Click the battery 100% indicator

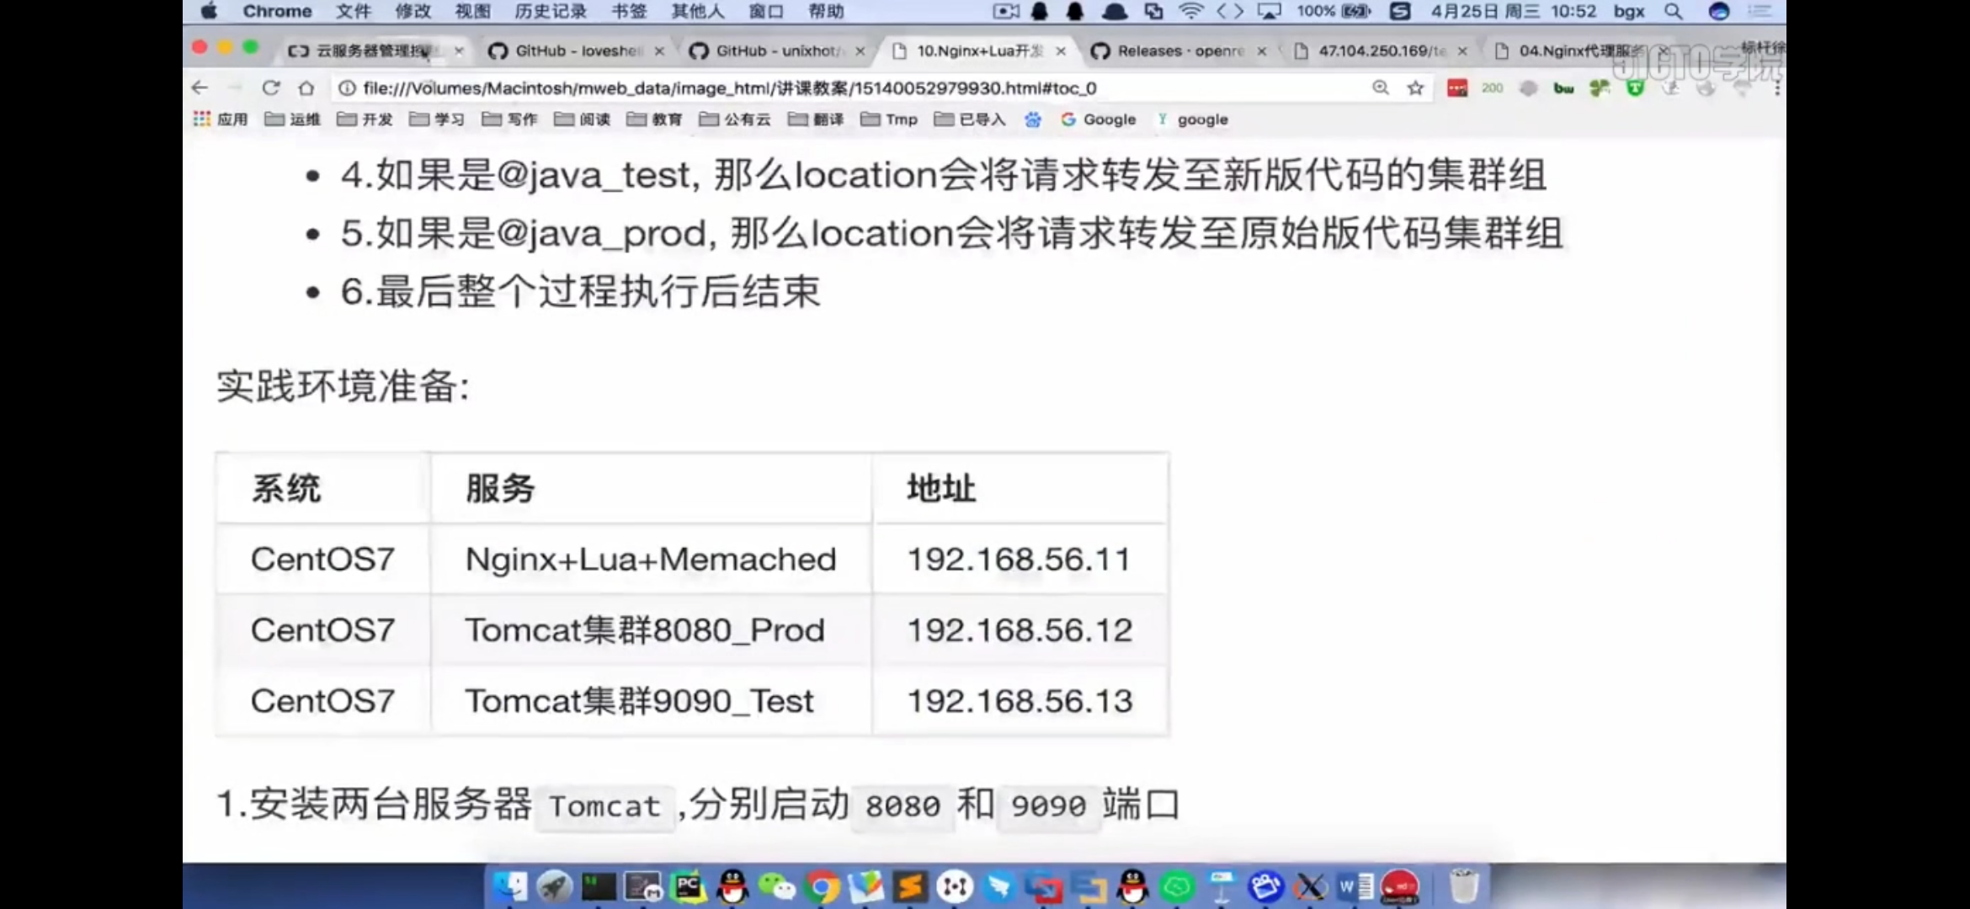pyautogui.click(x=1334, y=11)
